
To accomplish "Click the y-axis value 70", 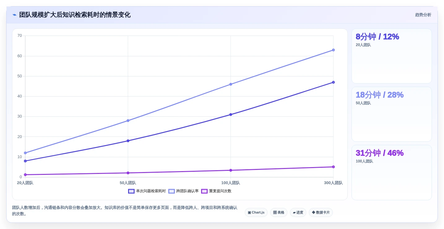I will pyautogui.click(x=19, y=36).
